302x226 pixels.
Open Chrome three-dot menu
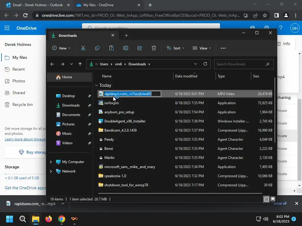[x=296, y=15]
